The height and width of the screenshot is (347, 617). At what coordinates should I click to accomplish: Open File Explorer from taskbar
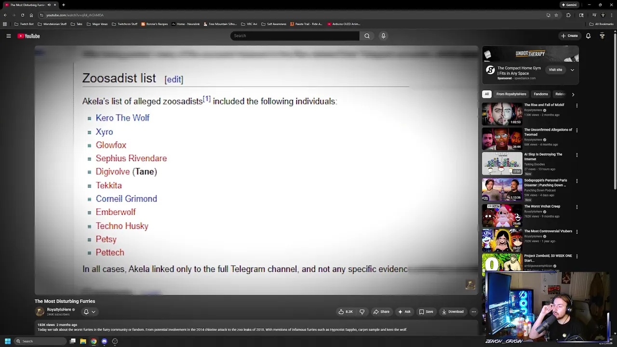(83, 341)
